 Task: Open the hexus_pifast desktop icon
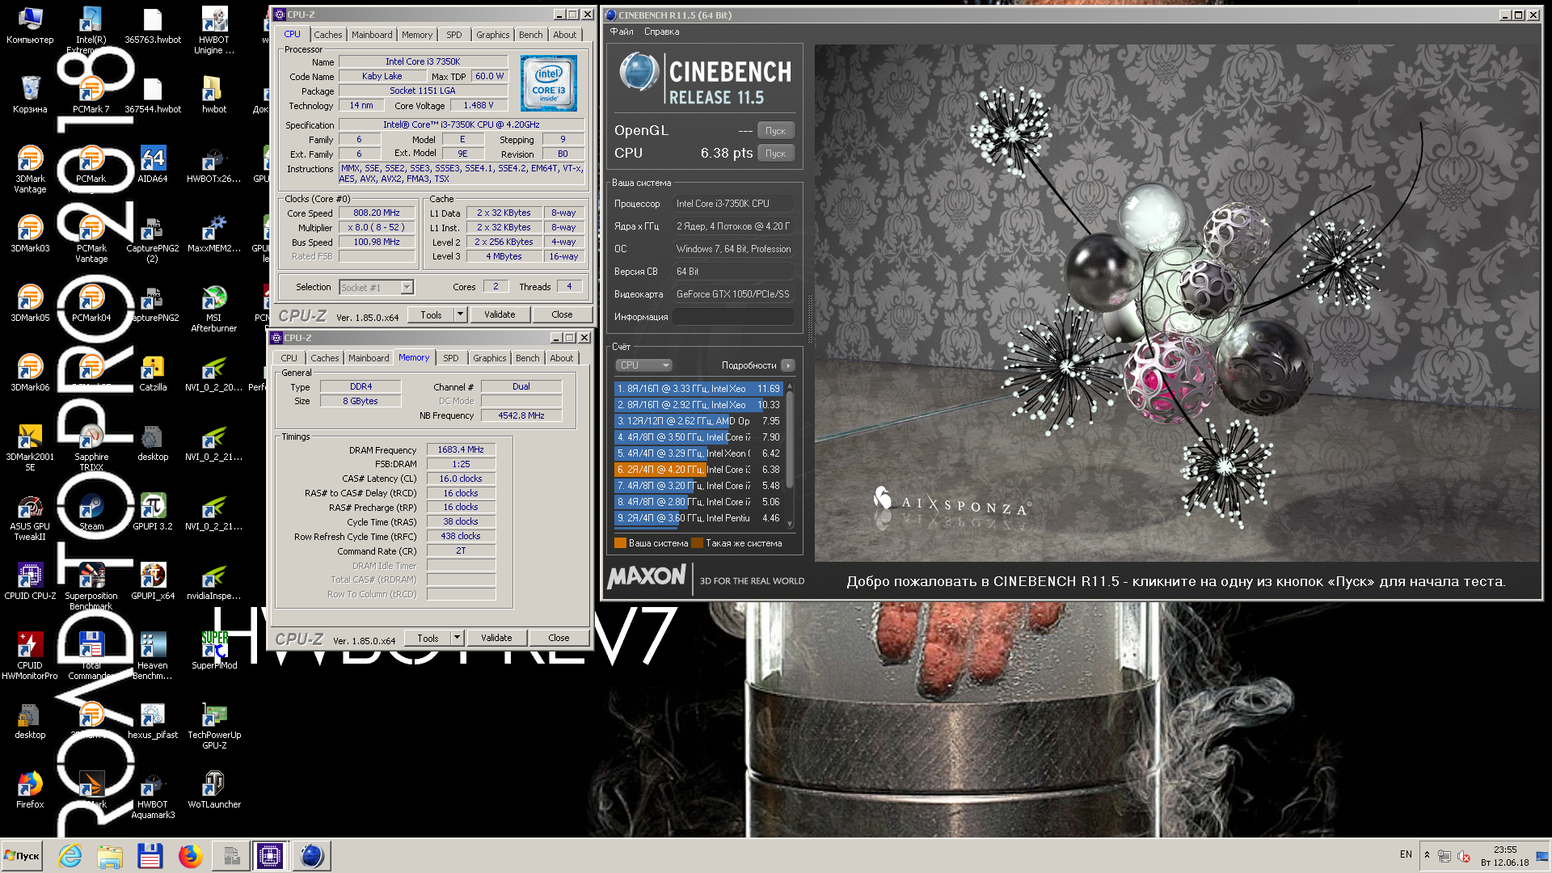[x=152, y=720]
